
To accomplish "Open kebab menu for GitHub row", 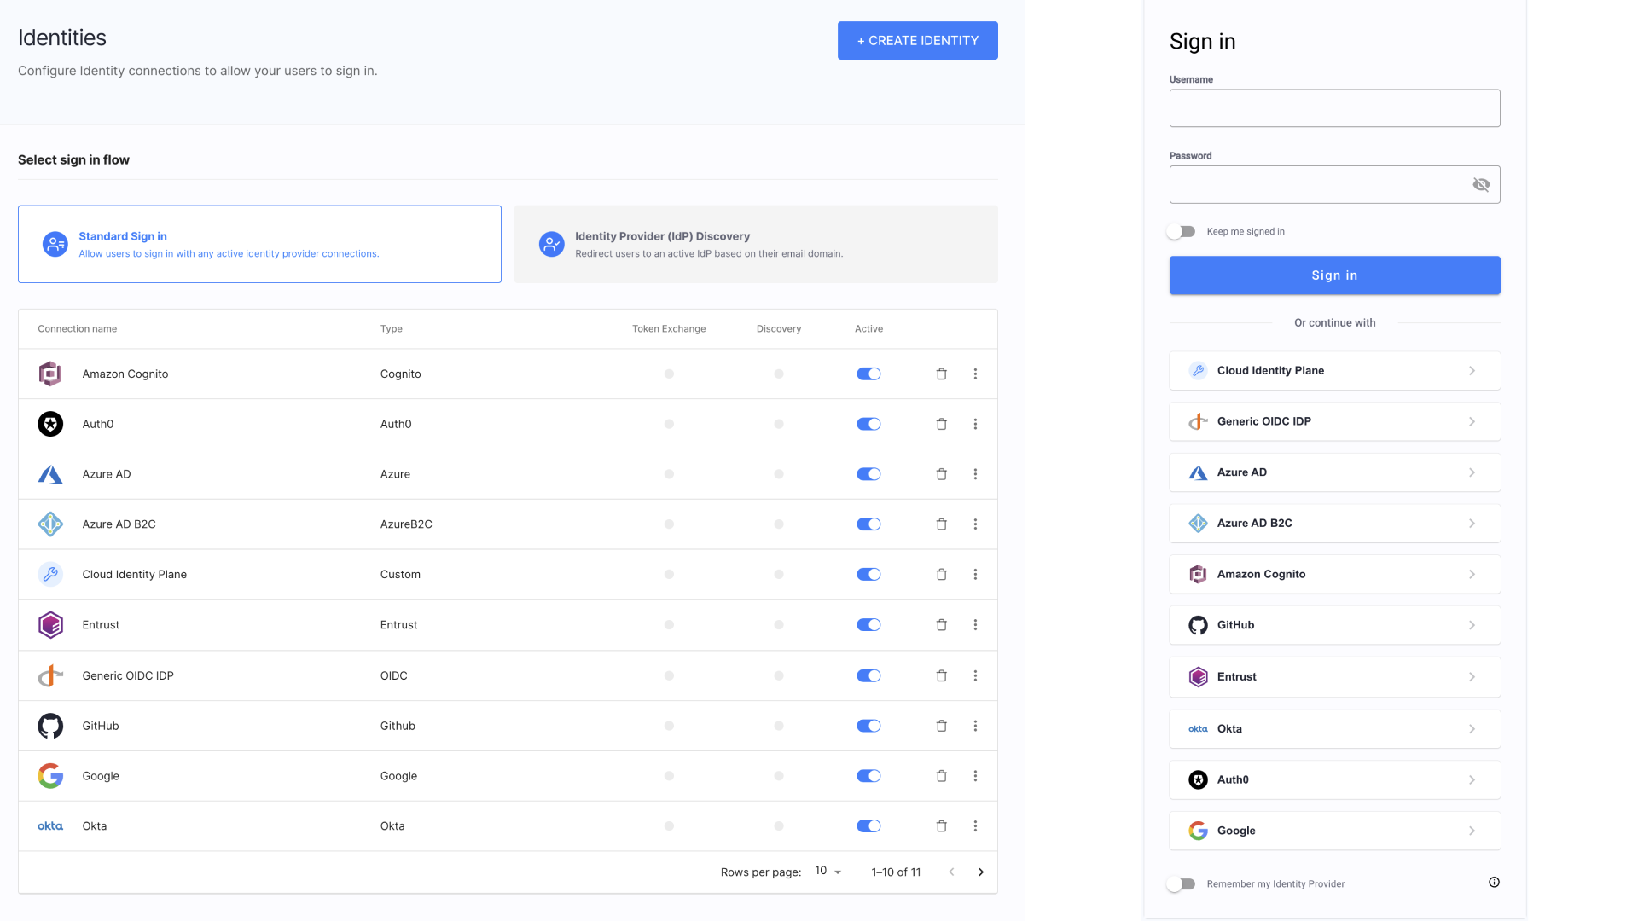I will click(975, 726).
